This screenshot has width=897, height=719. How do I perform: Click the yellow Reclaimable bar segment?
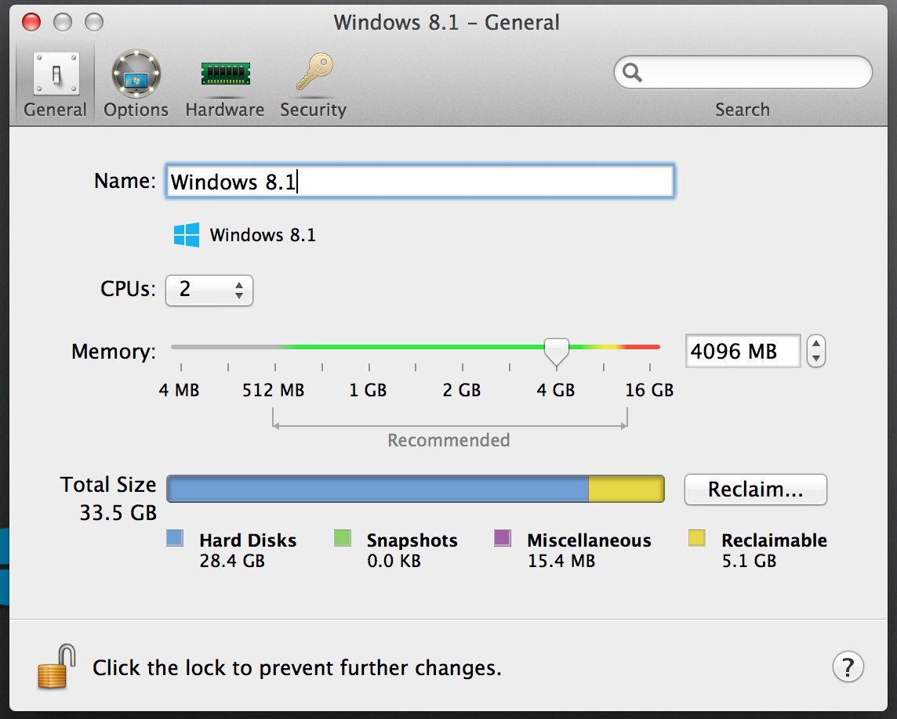626,490
